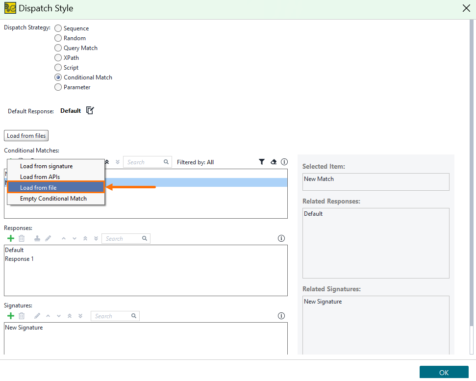
Task: Open the Responses info icon
Action: [281, 238]
